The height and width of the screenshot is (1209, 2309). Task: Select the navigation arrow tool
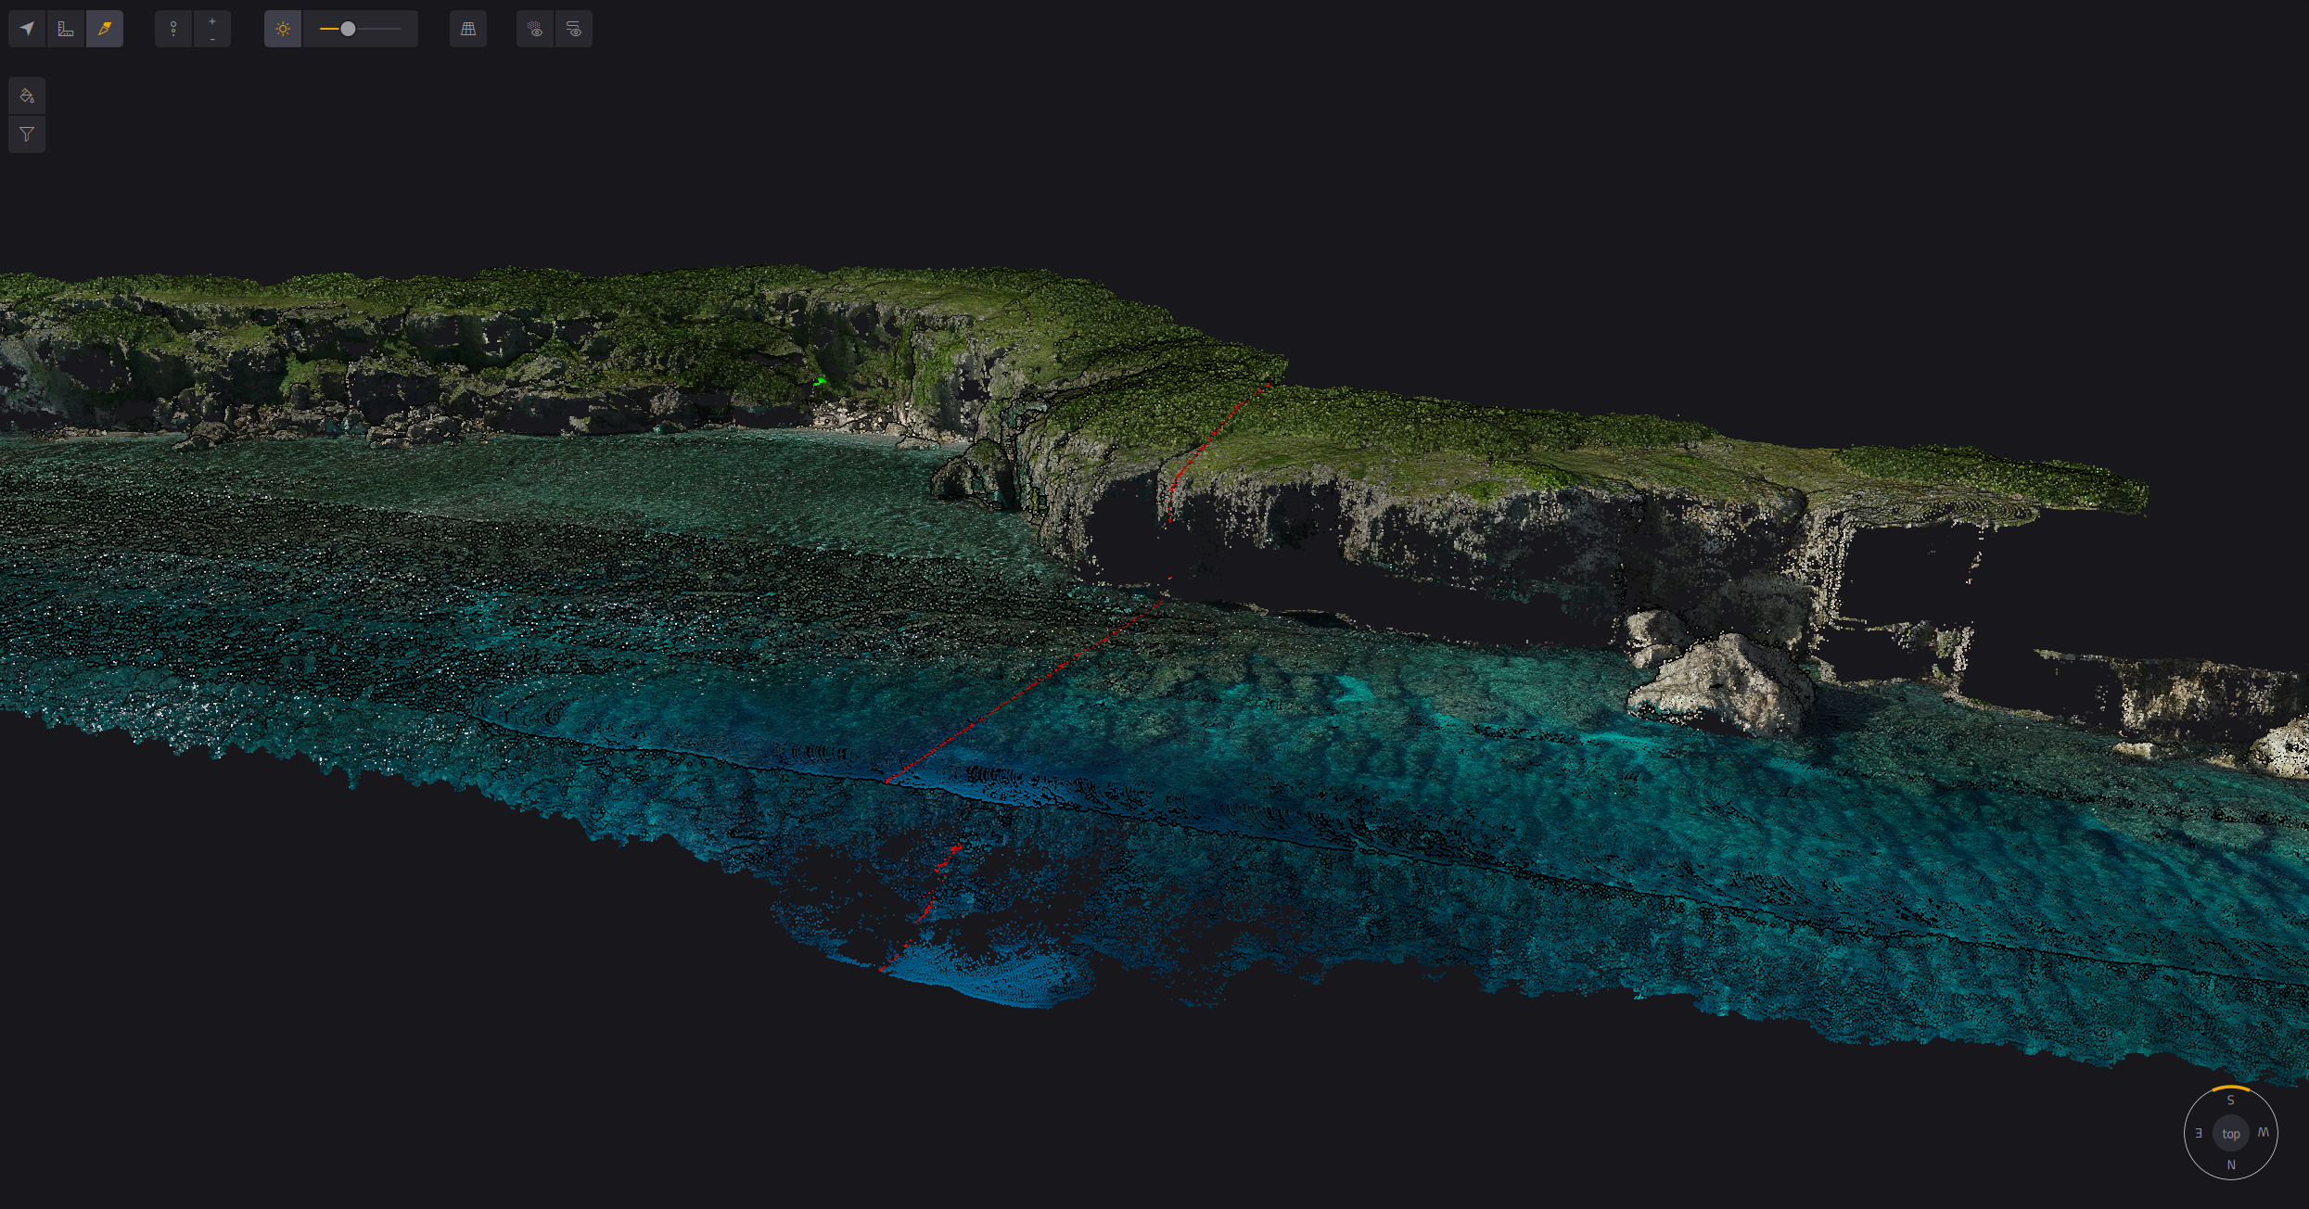pyautogui.click(x=27, y=29)
